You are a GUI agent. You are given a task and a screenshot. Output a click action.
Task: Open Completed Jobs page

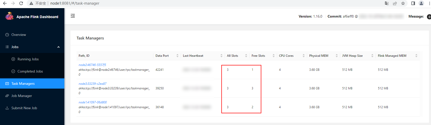(x=32, y=71)
